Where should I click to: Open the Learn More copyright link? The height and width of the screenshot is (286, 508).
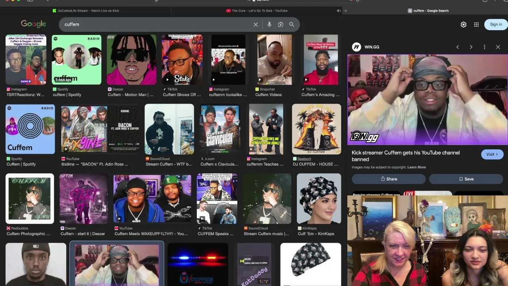416,167
